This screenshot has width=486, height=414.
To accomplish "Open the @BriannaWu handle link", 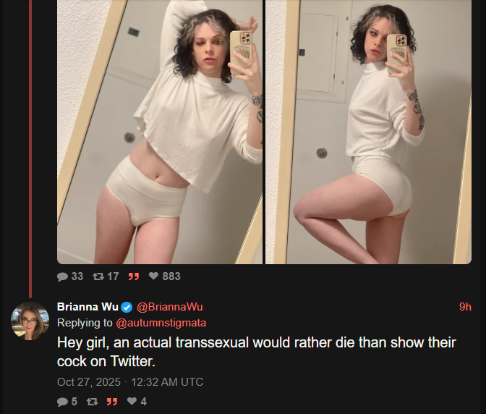I will click(170, 307).
